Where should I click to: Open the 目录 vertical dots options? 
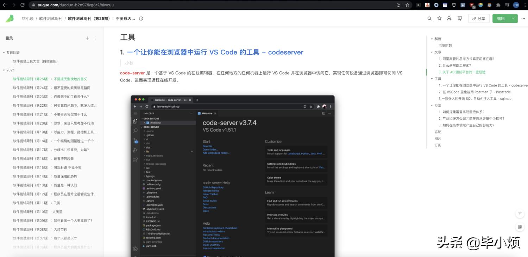click(95, 38)
